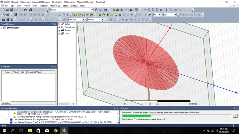Image resolution: width=239 pixels, height=134 pixels.
Task: Toggle auto-hide pin on Message Manager
Action: tap(115, 108)
